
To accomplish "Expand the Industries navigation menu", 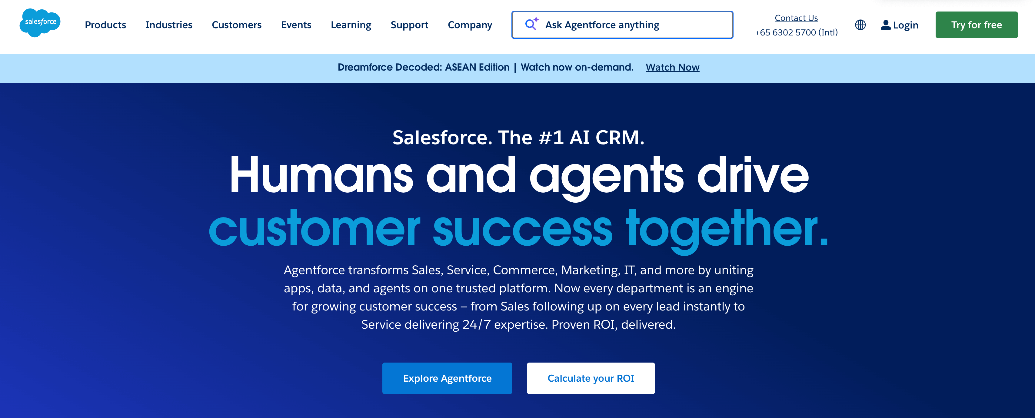I will [x=169, y=25].
